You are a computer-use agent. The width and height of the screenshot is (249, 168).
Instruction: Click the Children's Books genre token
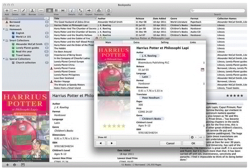pyautogui.click(x=152, y=119)
